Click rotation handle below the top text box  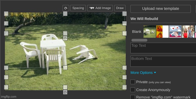click(65, 38)
